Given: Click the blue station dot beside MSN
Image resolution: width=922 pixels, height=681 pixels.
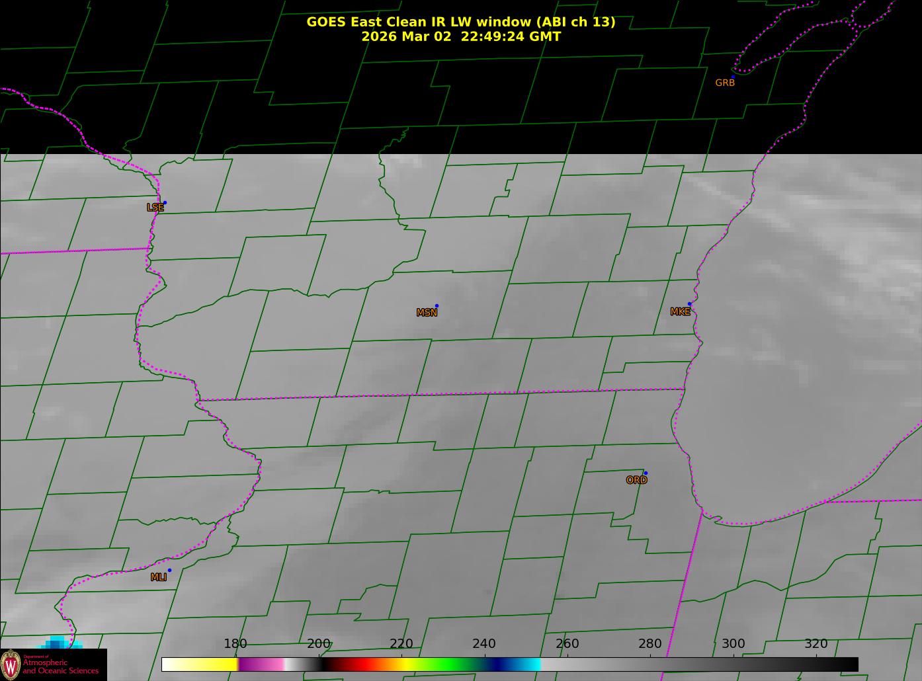Looking at the screenshot, I should (x=437, y=306).
